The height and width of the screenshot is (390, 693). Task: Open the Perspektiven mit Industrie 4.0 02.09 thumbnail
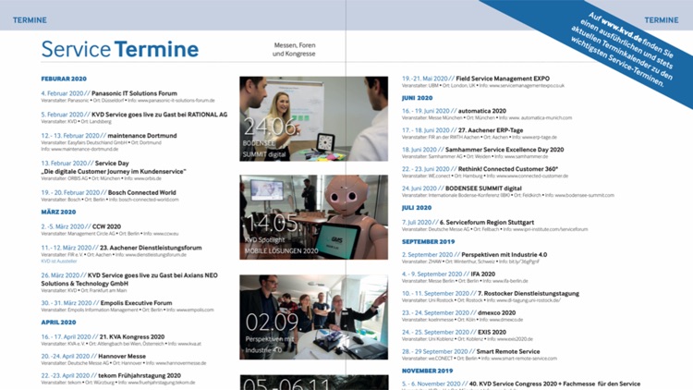(314, 317)
